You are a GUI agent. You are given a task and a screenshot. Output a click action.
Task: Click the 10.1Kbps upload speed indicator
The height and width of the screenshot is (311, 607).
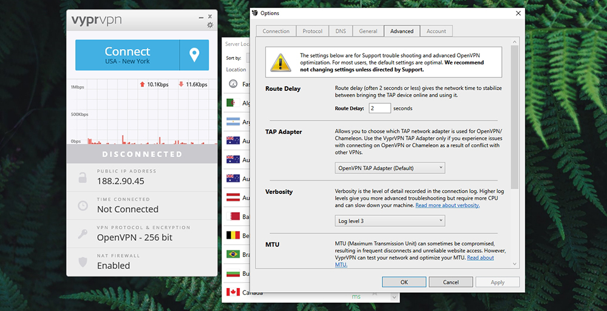tap(154, 84)
